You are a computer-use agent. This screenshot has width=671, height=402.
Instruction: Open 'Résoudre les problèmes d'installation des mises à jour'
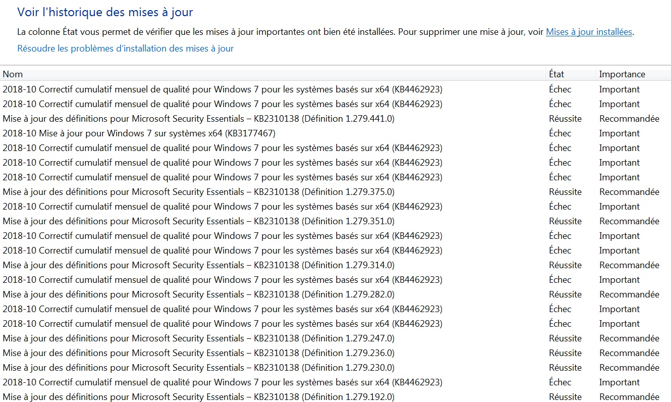click(125, 48)
